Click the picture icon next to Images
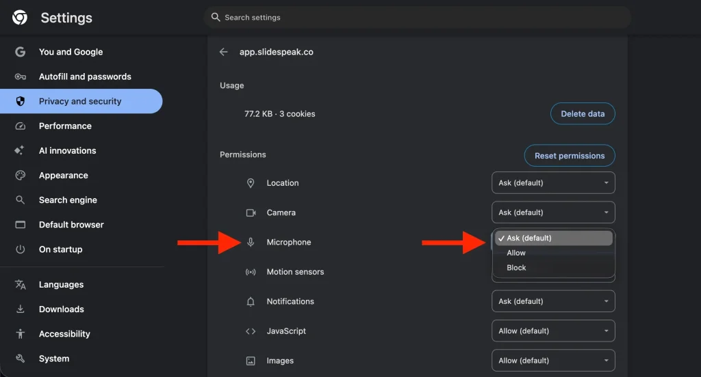 (x=251, y=361)
